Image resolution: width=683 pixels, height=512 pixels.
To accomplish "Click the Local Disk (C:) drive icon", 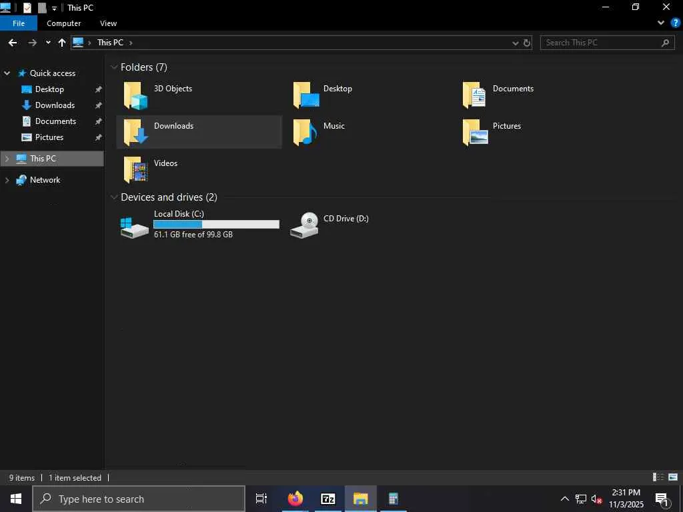I will pos(134,227).
